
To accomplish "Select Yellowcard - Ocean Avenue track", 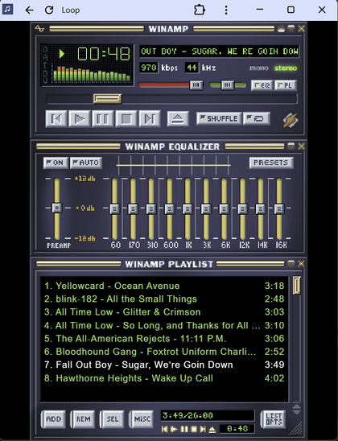I will (x=164, y=286).
